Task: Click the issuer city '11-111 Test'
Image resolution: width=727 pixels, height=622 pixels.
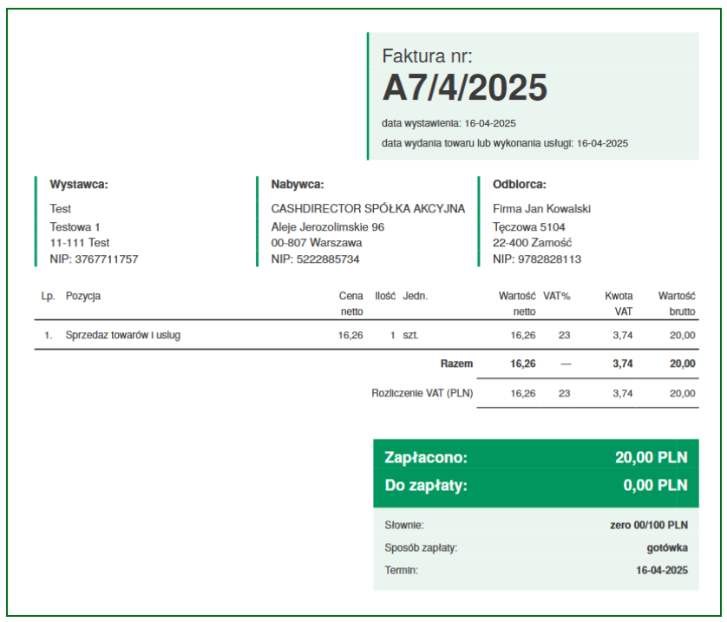Action: tap(79, 243)
